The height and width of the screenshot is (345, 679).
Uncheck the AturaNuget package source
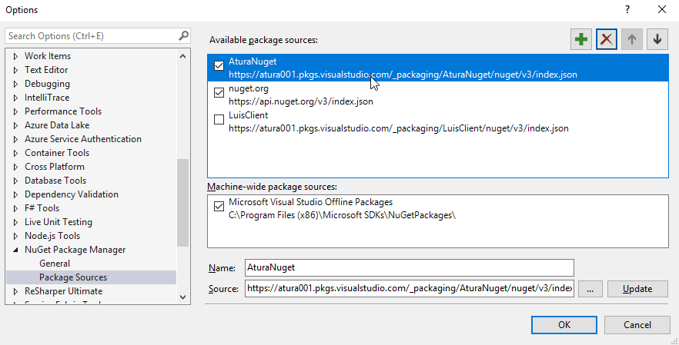coord(219,66)
